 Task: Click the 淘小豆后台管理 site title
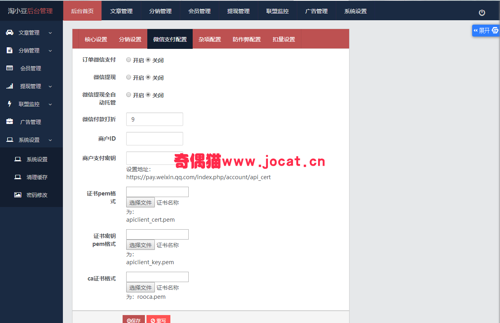30,11
